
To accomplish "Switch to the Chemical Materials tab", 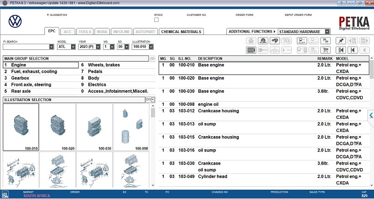I will coord(181,32).
